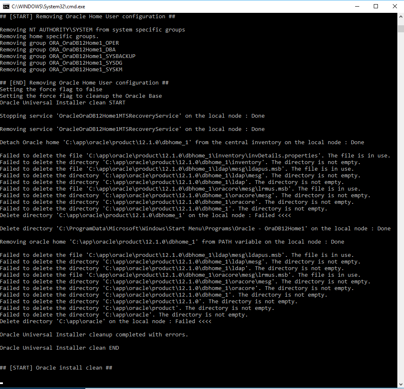Click 'Removing group ORA_OraDB12Home1_DBA' line
This screenshot has width=404, height=389.
[58, 49]
